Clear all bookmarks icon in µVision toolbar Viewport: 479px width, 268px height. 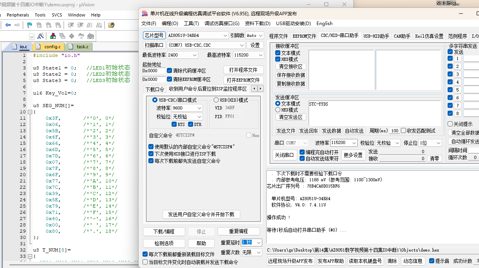coord(58,25)
